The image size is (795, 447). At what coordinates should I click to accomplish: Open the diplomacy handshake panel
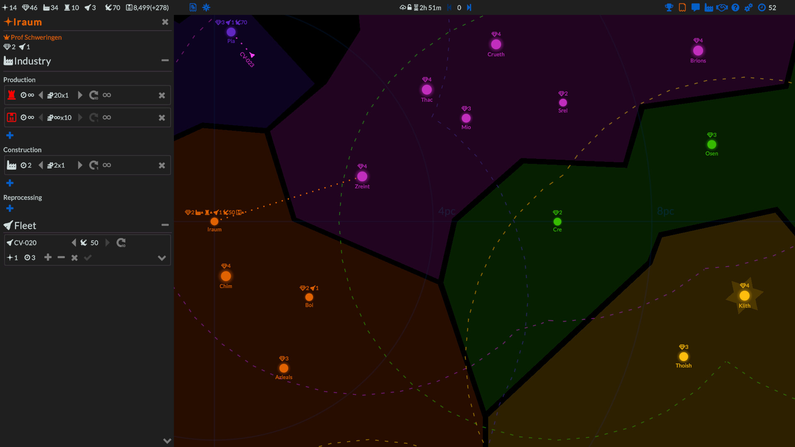tap(722, 7)
